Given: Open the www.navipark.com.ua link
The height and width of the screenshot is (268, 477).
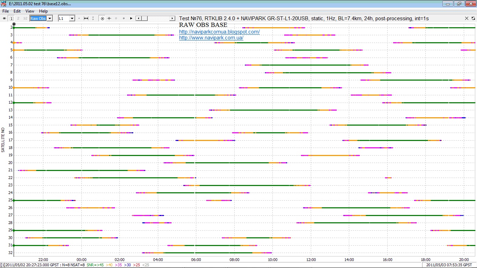Looking at the screenshot, I should (x=211, y=38).
